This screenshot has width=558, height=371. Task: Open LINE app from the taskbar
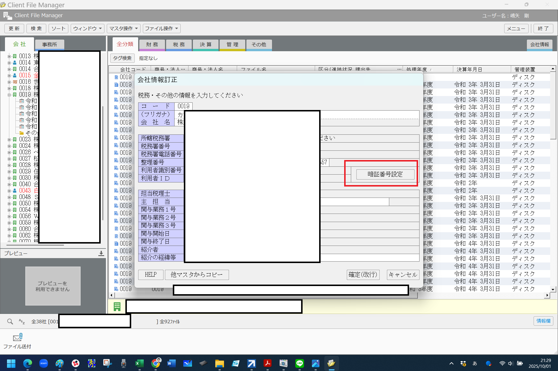click(x=299, y=363)
